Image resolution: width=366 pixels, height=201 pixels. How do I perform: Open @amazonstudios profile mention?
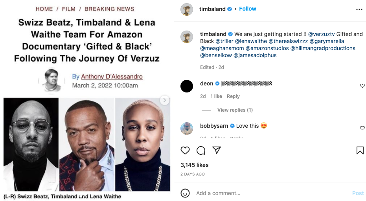pyautogui.click(x=267, y=48)
